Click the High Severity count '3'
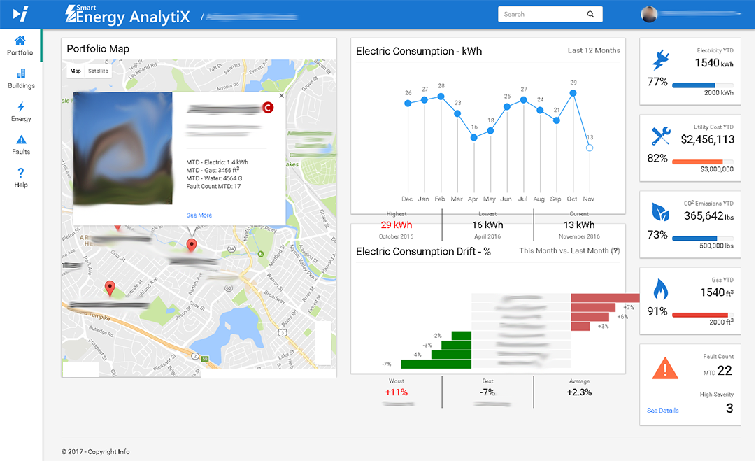Screen dimensions: 756x461 (x=729, y=408)
